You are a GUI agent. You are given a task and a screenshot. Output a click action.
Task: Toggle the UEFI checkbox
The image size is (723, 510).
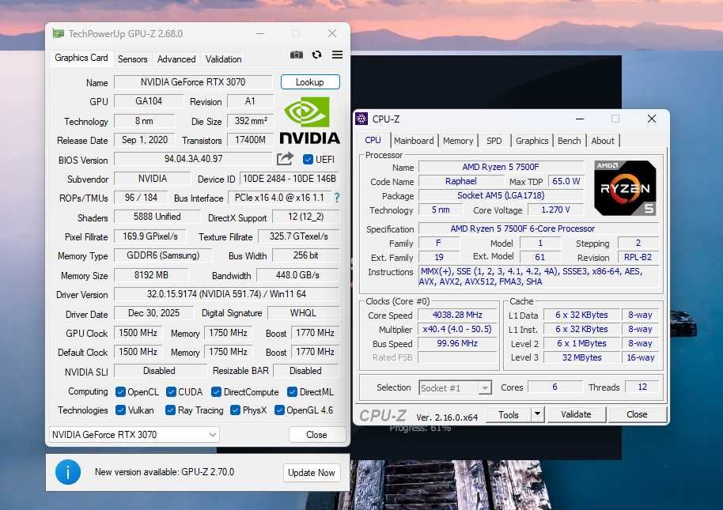pyautogui.click(x=308, y=160)
